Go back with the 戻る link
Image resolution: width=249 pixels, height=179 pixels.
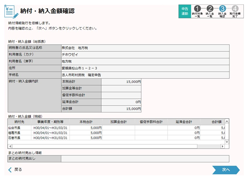18,170
